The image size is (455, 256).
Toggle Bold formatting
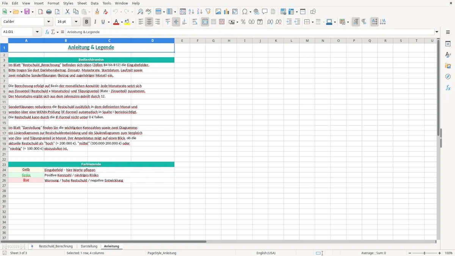pos(87,22)
